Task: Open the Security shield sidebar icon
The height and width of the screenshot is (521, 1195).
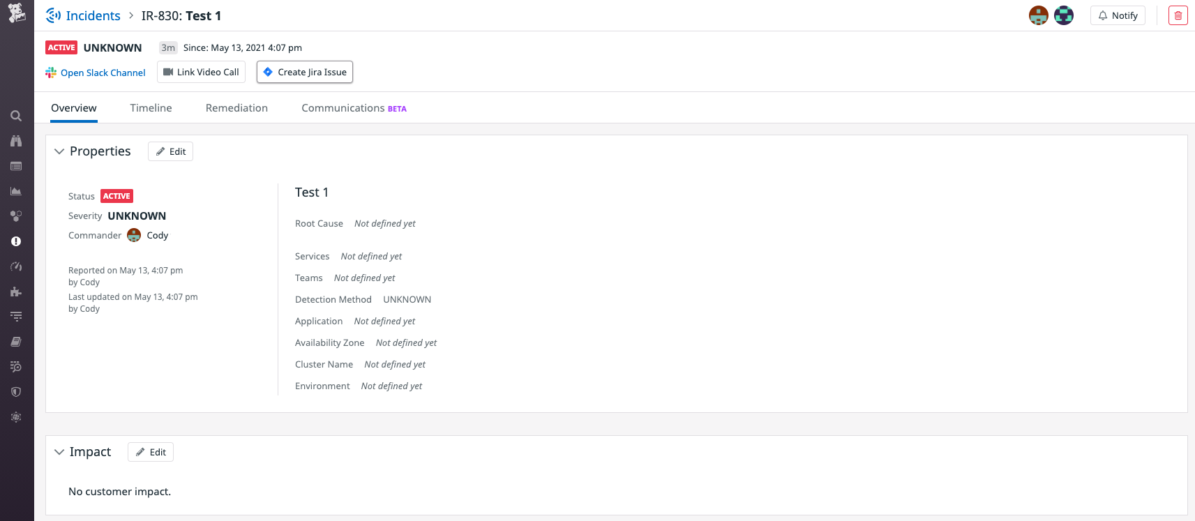Action: (x=16, y=392)
